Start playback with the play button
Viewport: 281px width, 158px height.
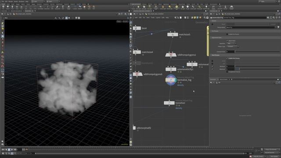coord(12,149)
